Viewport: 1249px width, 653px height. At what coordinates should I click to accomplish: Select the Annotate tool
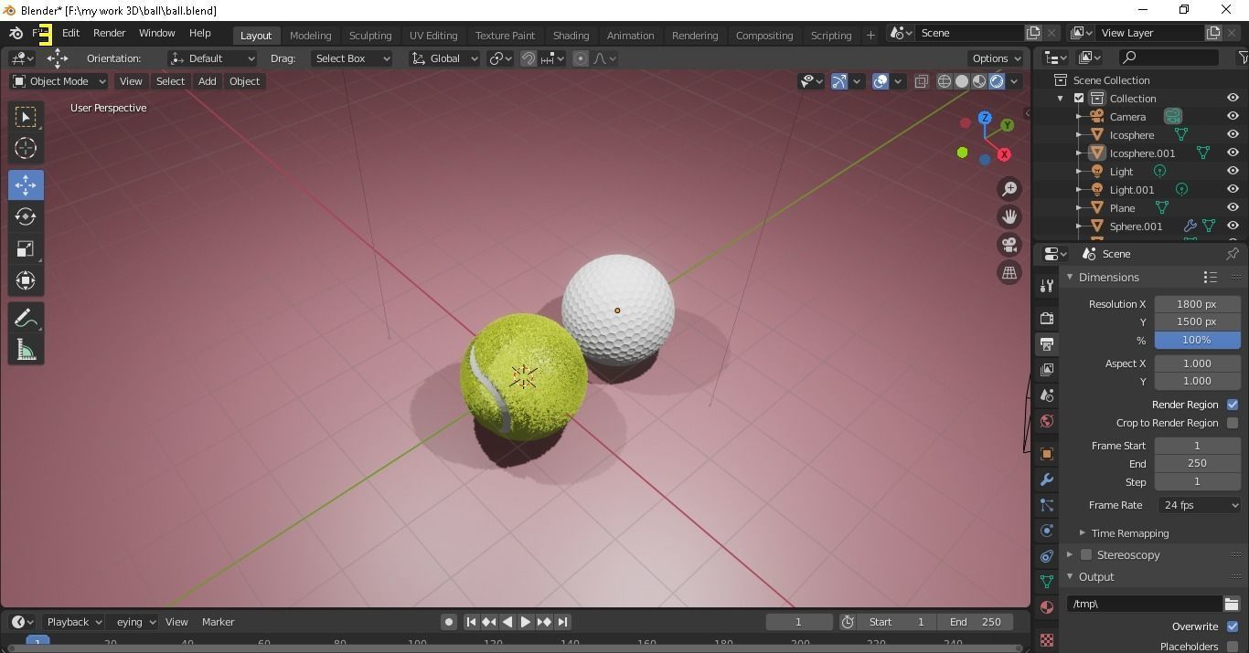pyautogui.click(x=26, y=317)
